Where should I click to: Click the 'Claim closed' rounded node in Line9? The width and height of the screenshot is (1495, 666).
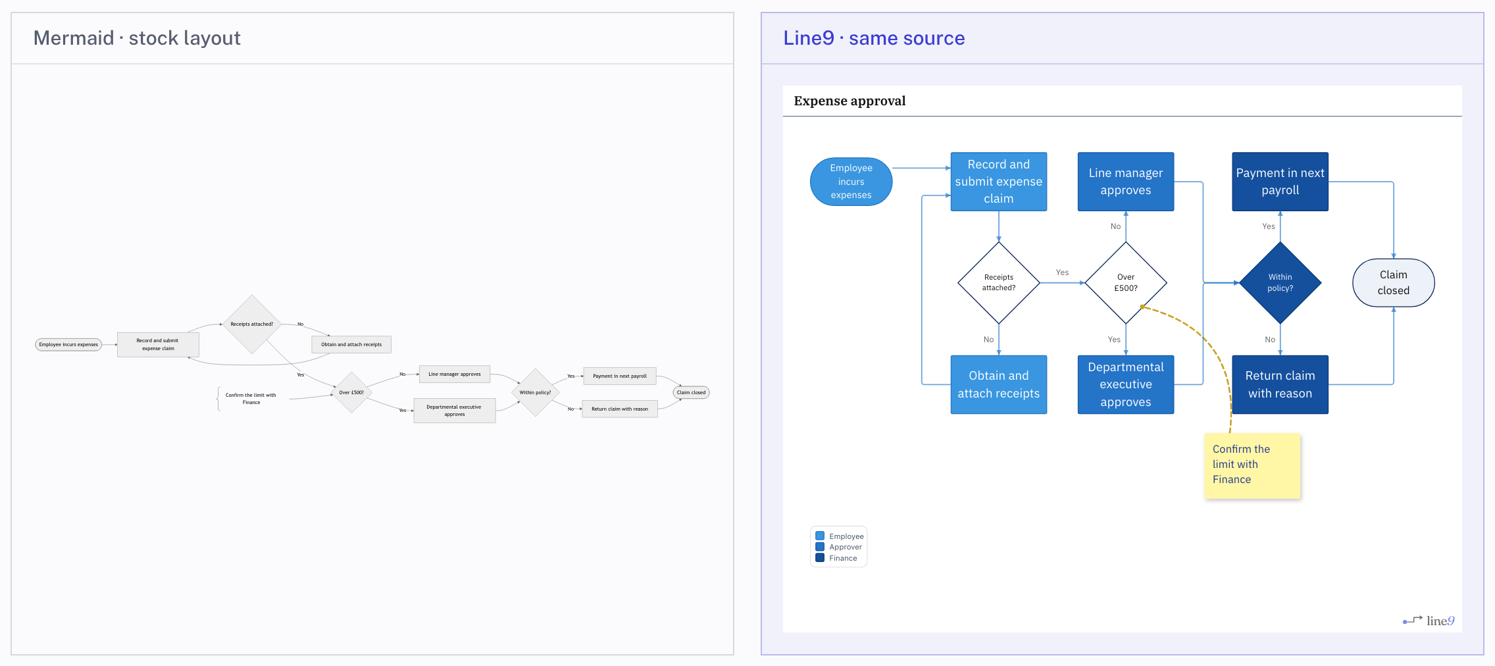1393,283
